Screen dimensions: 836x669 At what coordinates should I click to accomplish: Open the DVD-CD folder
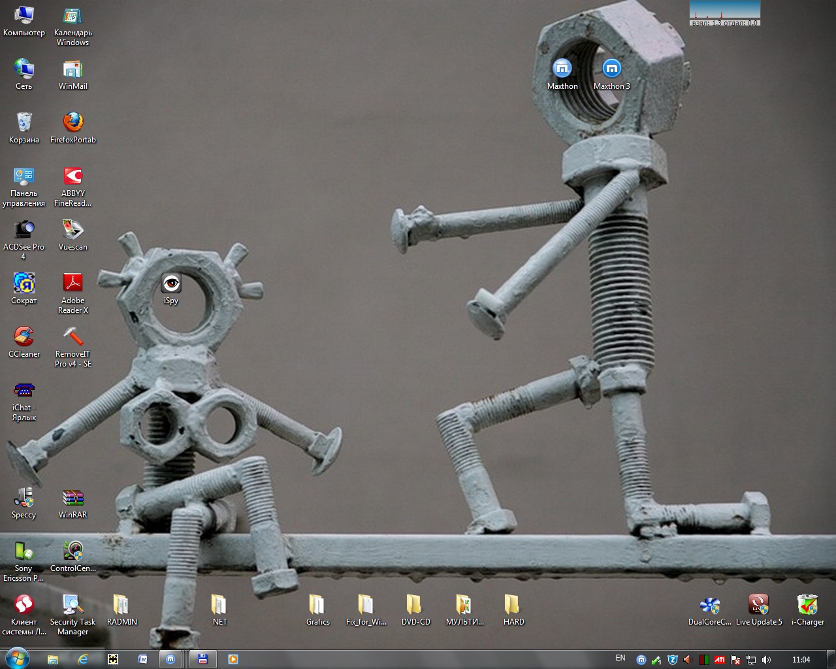click(415, 605)
